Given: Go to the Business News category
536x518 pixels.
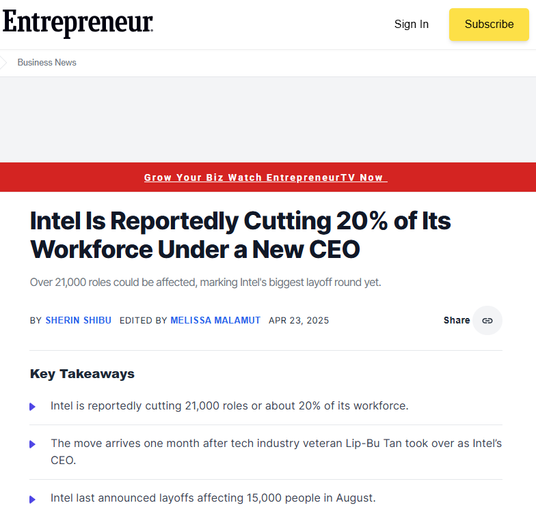Looking at the screenshot, I should point(46,63).
